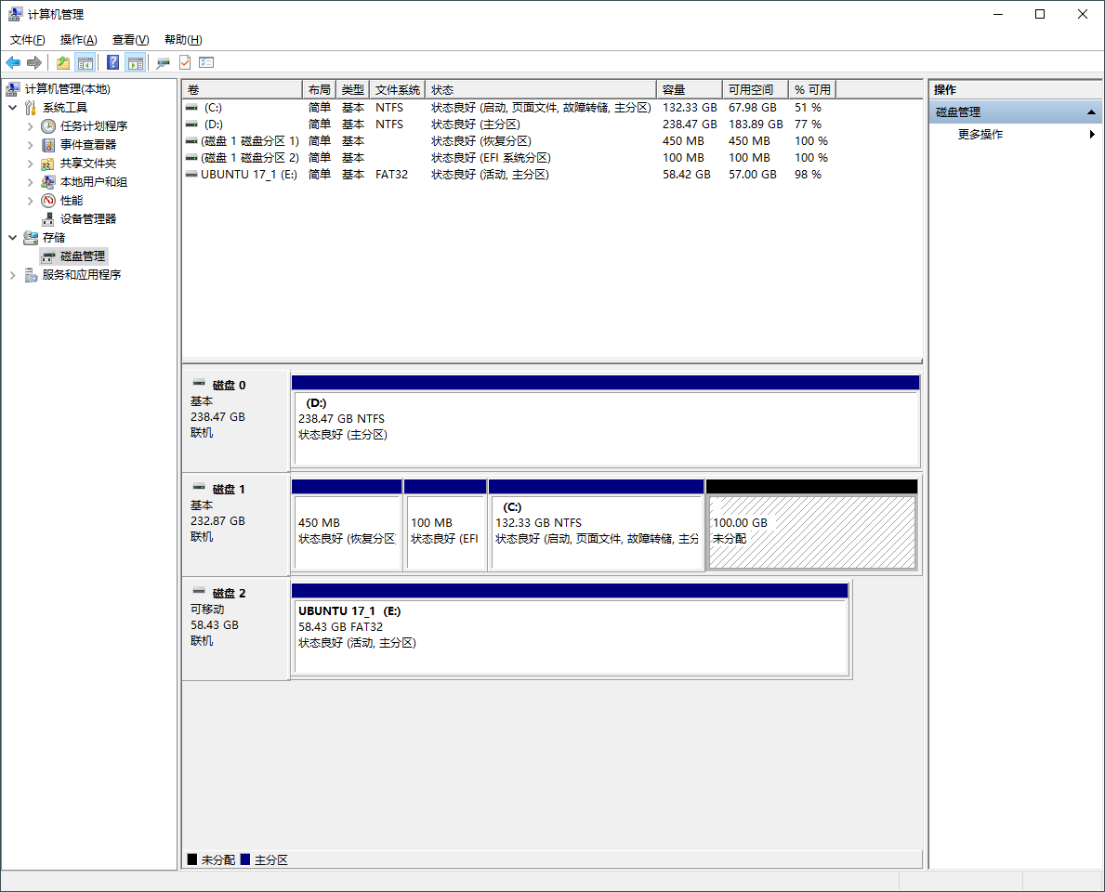Open the 查看(V) menu
The height and width of the screenshot is (892, 1105).
[130, 39]
